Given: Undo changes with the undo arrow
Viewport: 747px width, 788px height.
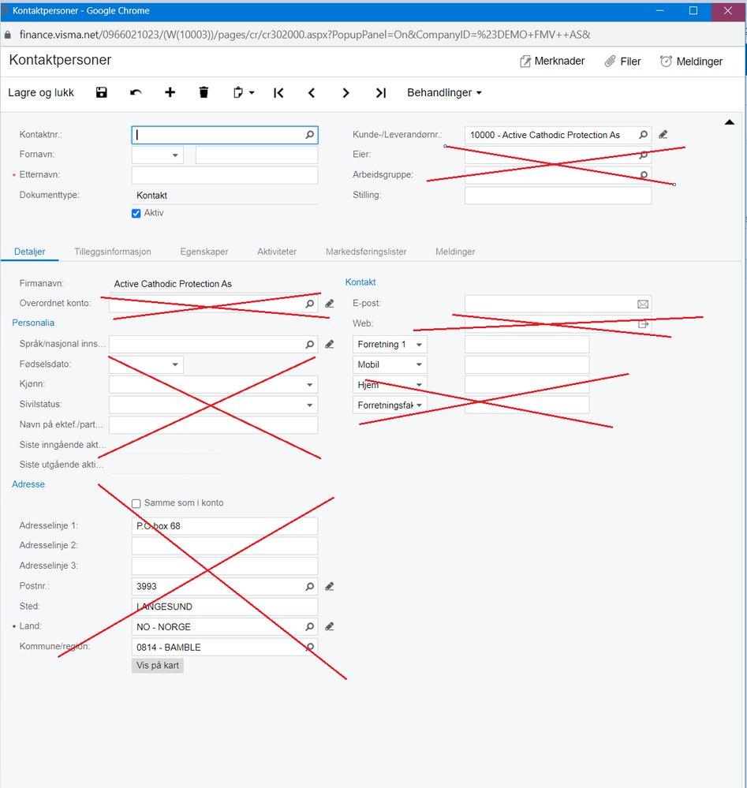Looking at the screenshot, I should (136, 92).
